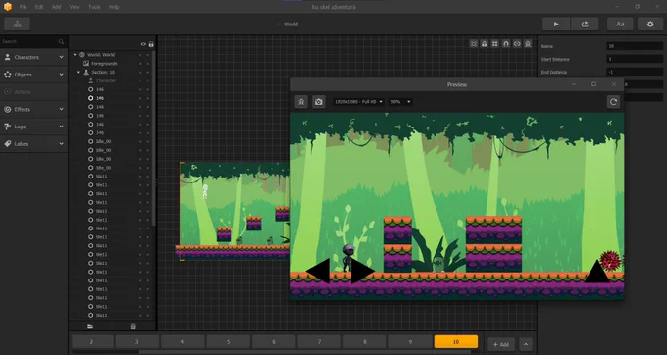The image size is (667, 355).
Task: Open the File menu
Action: coord(23,7)
